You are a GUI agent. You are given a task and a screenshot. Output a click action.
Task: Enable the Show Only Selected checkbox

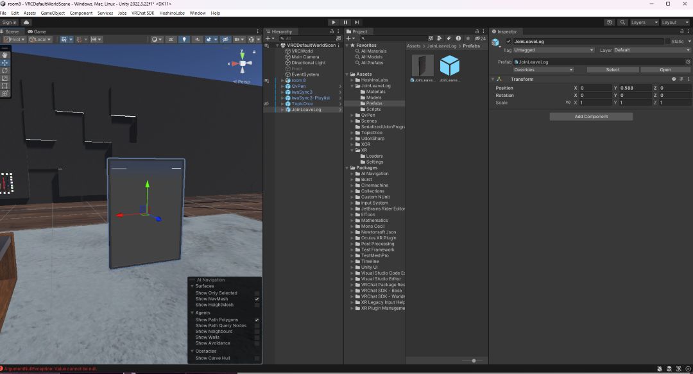(257, 293)
